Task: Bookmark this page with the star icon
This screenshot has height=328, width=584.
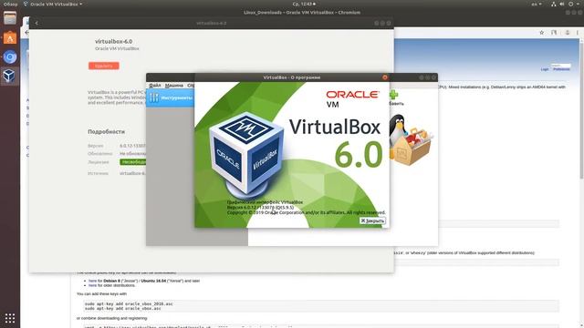Action: (541, 33)
